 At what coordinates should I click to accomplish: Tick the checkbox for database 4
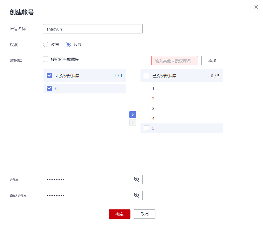(146, 118)
